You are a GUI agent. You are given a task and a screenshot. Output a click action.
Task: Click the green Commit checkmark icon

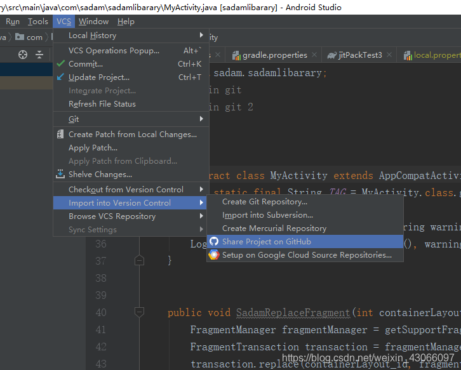pos(60,63)
